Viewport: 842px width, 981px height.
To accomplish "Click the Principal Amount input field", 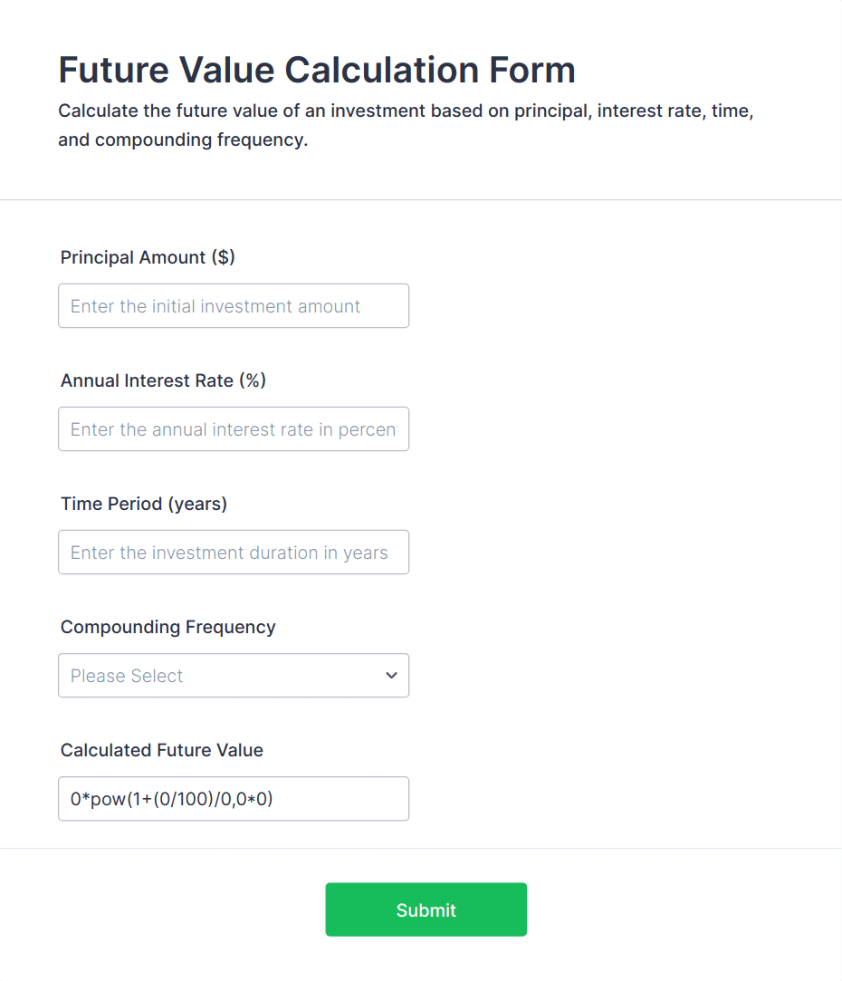I will [233, 306].
